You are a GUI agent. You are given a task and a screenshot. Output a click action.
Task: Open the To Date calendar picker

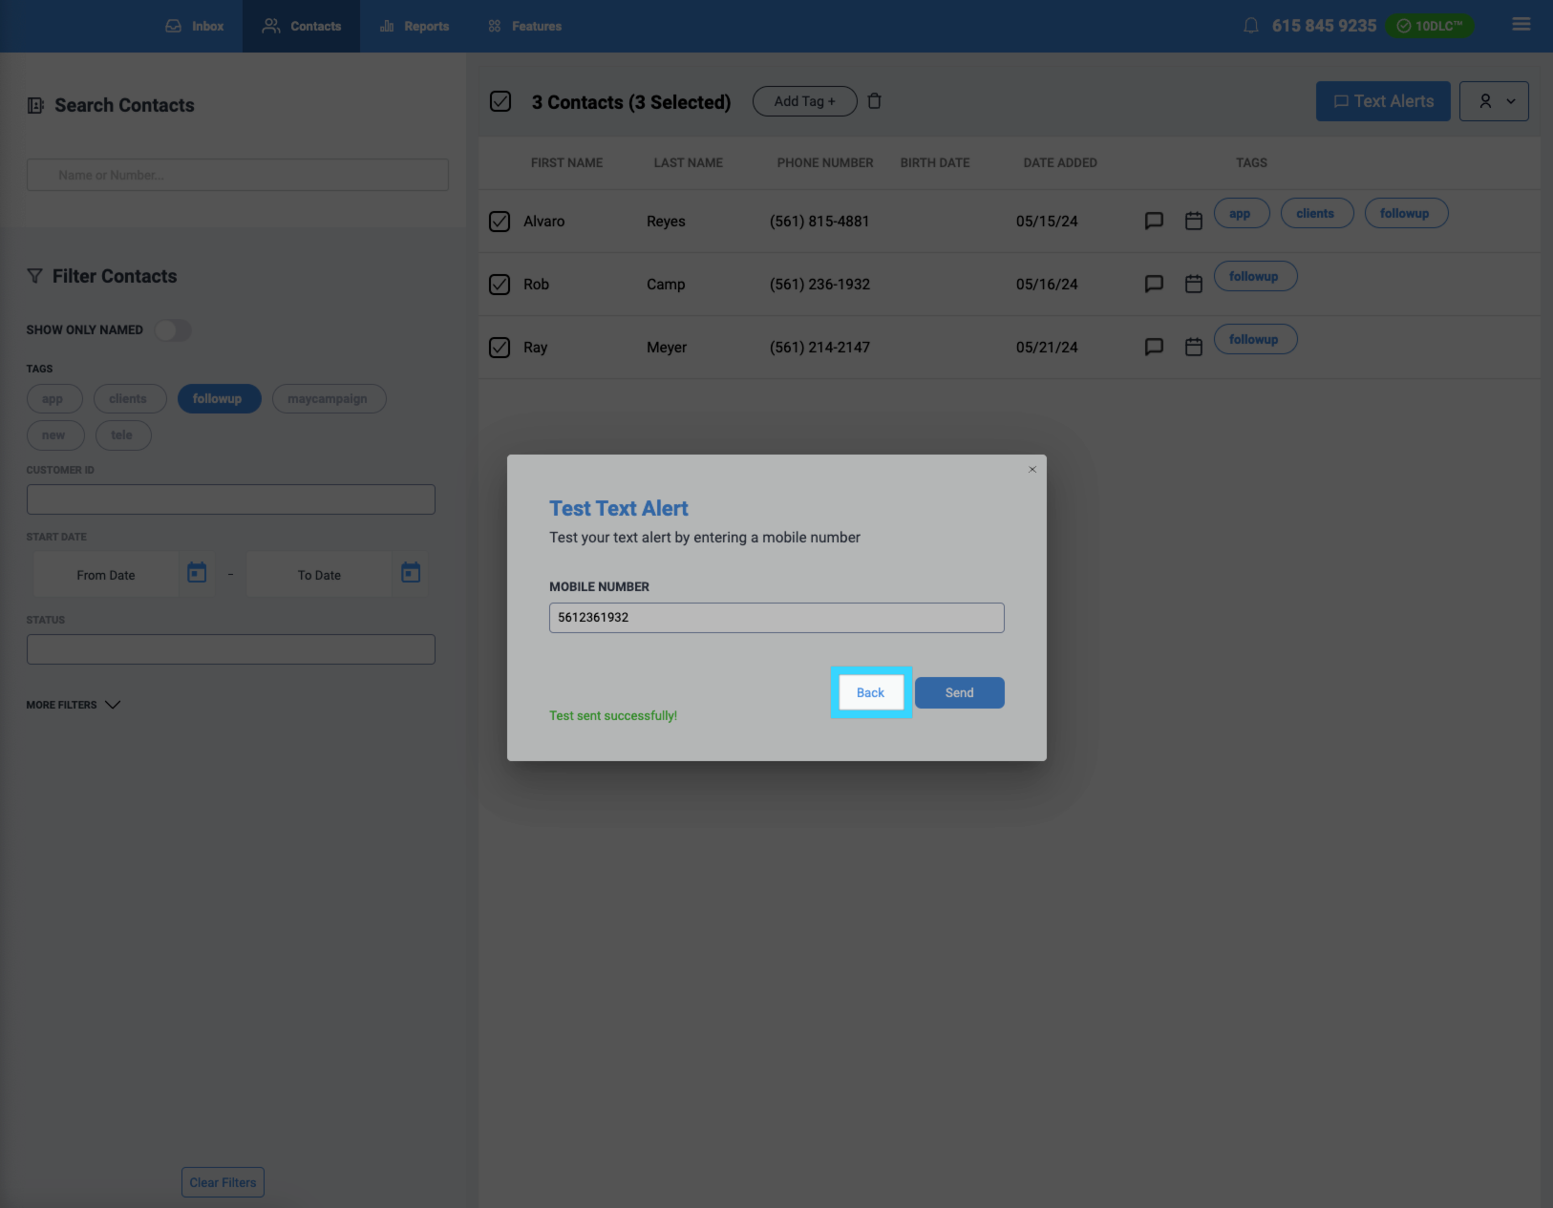click(411, 573)
